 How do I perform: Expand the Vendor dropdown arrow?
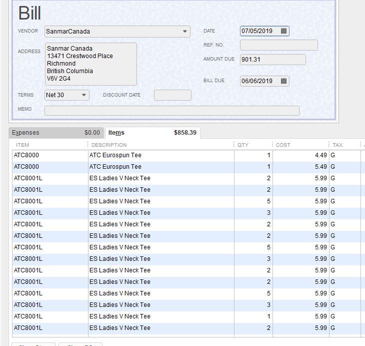[185, 31]
